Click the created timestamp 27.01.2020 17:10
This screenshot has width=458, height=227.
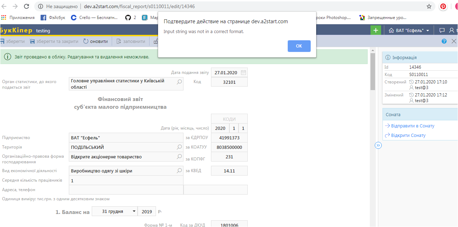point(431,82)
